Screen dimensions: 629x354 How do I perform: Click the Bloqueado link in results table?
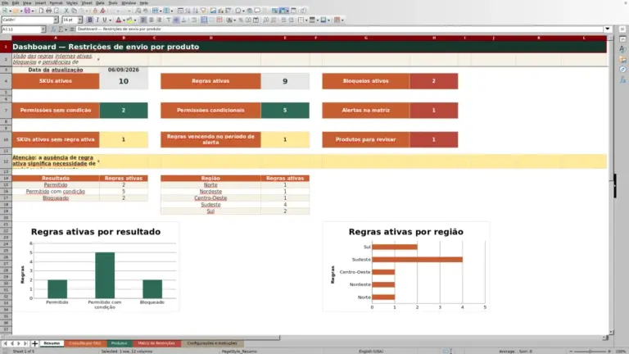tap(56, 198)
